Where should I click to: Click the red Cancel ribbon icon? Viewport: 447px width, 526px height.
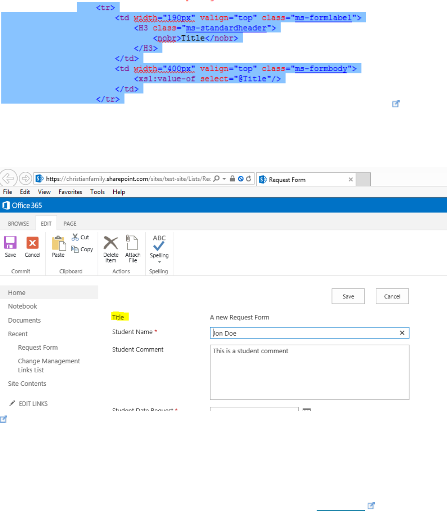32,243
